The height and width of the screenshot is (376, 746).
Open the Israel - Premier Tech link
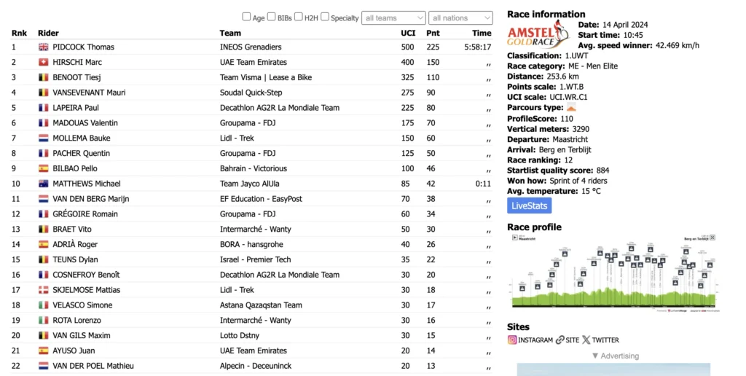tap(255, 259)
